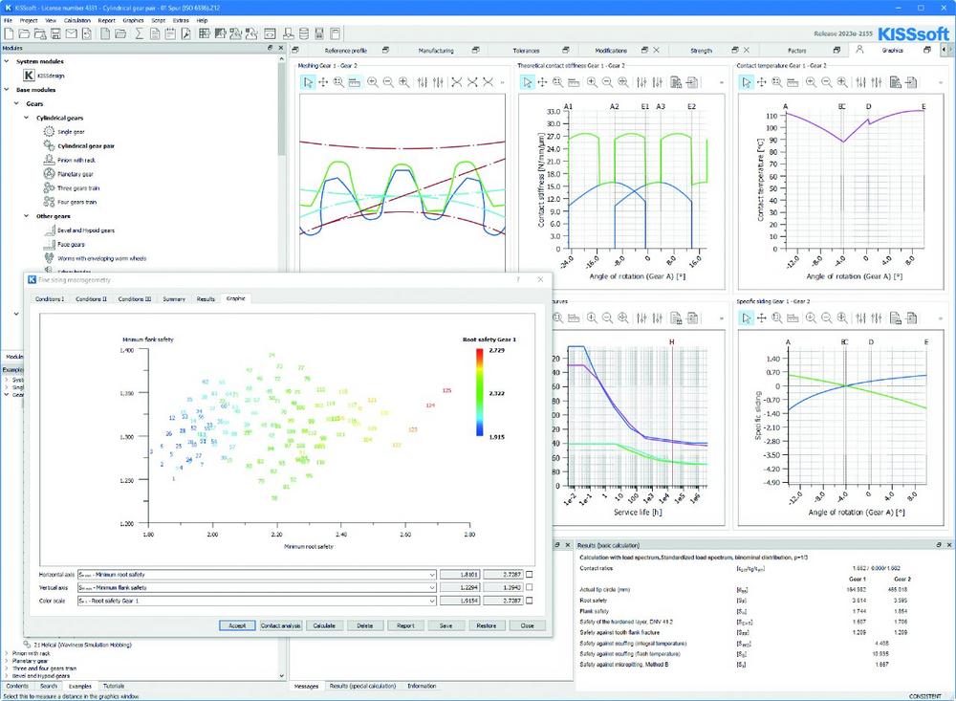Activate pan tool in Specific sliding toolbar
The height and width of the screenshot is (701, 956).
point(762,318)
